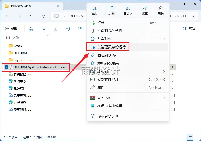Click the WinRAR books icon
The image size is (201, 141).
[x=93, y=98]
